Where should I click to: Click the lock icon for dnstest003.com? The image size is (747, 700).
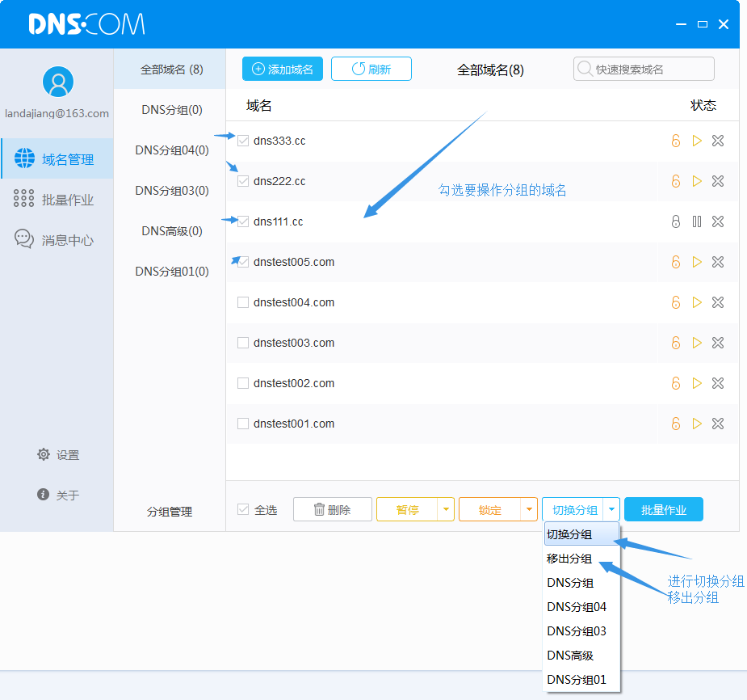click(x=676, y=343)
